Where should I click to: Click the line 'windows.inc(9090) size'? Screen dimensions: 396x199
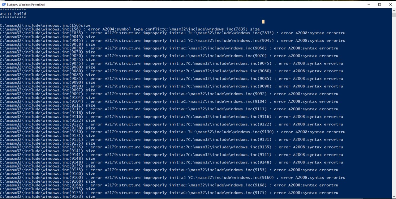(x=48, y=83)
